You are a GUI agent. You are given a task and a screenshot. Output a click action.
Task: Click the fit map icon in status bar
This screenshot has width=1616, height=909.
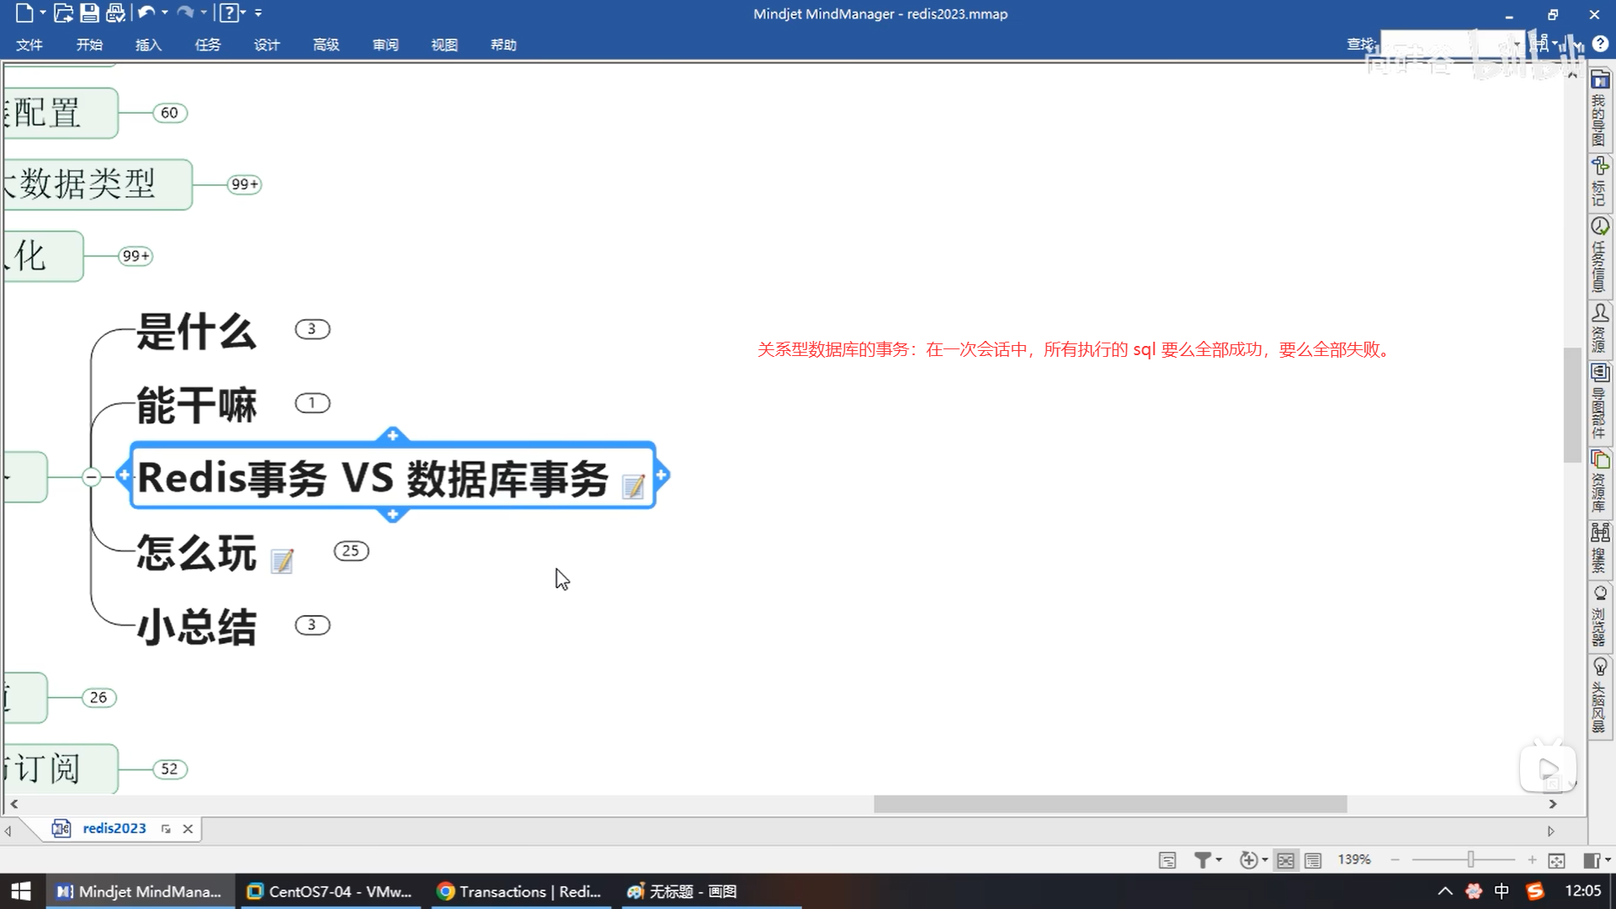[x=1556, y=860]
